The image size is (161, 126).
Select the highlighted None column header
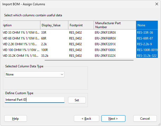pos(147,25)
